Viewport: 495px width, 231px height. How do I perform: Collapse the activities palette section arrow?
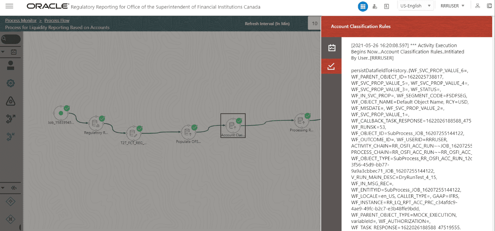pyautogui.click(x=3, y=52)
